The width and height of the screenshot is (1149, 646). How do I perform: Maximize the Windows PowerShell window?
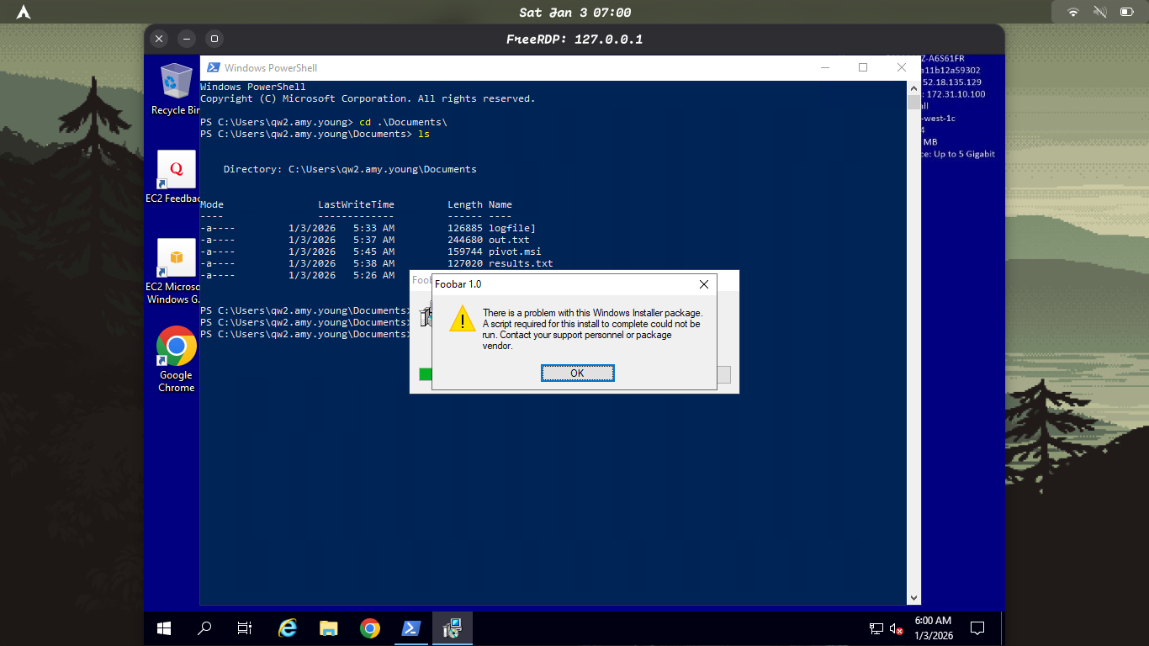click(x=862, y=67)
